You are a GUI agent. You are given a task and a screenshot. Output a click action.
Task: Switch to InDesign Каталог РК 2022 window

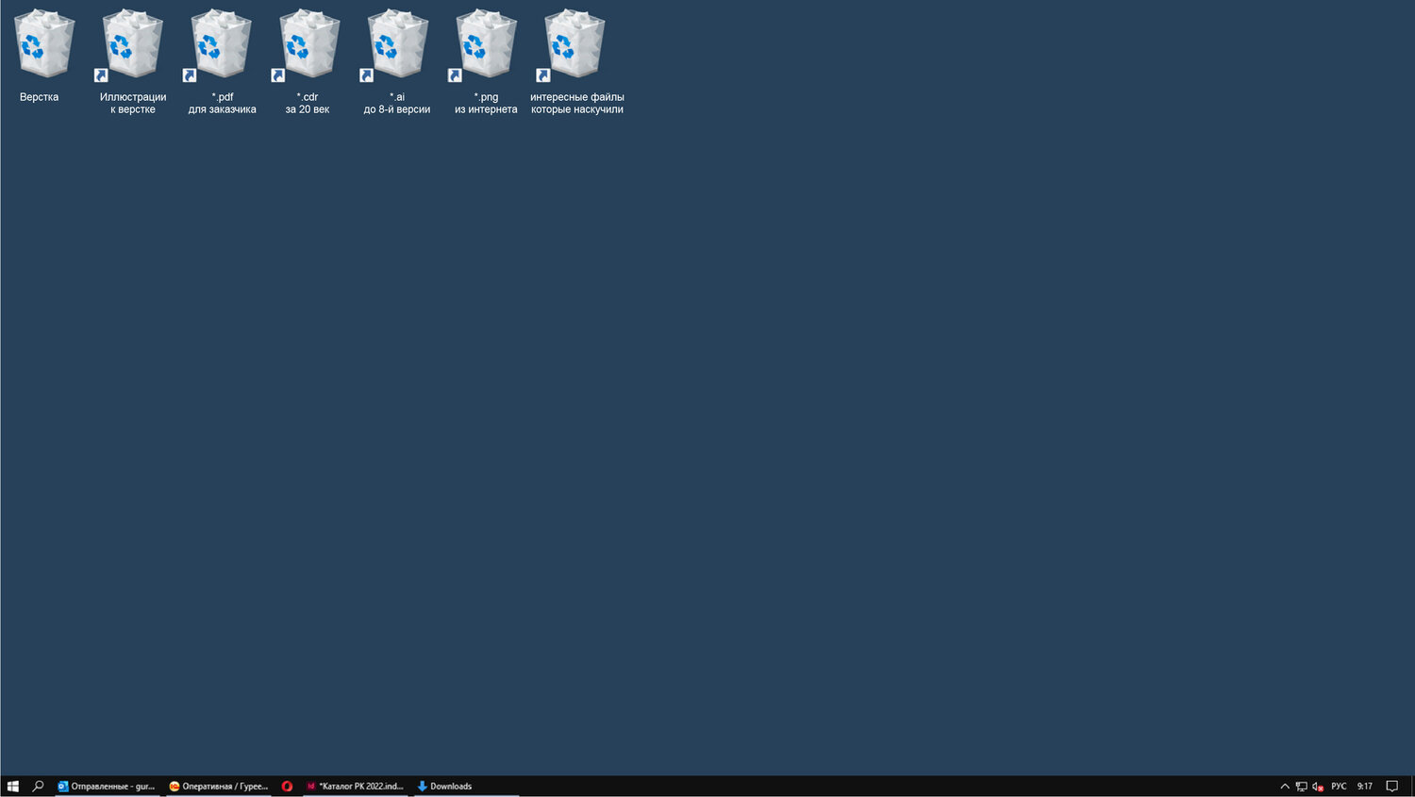pyautogui.click(x=355, y=786)
